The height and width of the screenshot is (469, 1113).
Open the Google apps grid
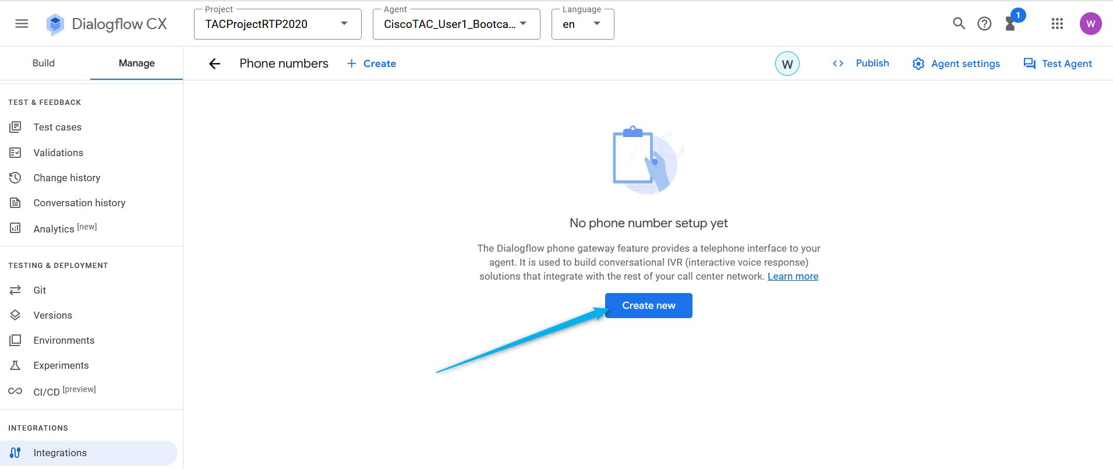pos(1057,24)
